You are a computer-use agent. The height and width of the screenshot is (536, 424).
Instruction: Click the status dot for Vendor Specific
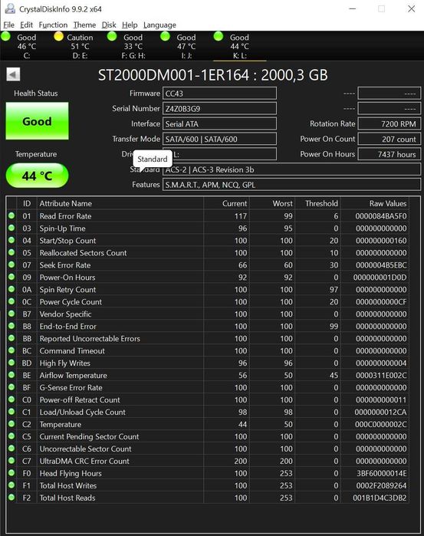pos(12,314)
